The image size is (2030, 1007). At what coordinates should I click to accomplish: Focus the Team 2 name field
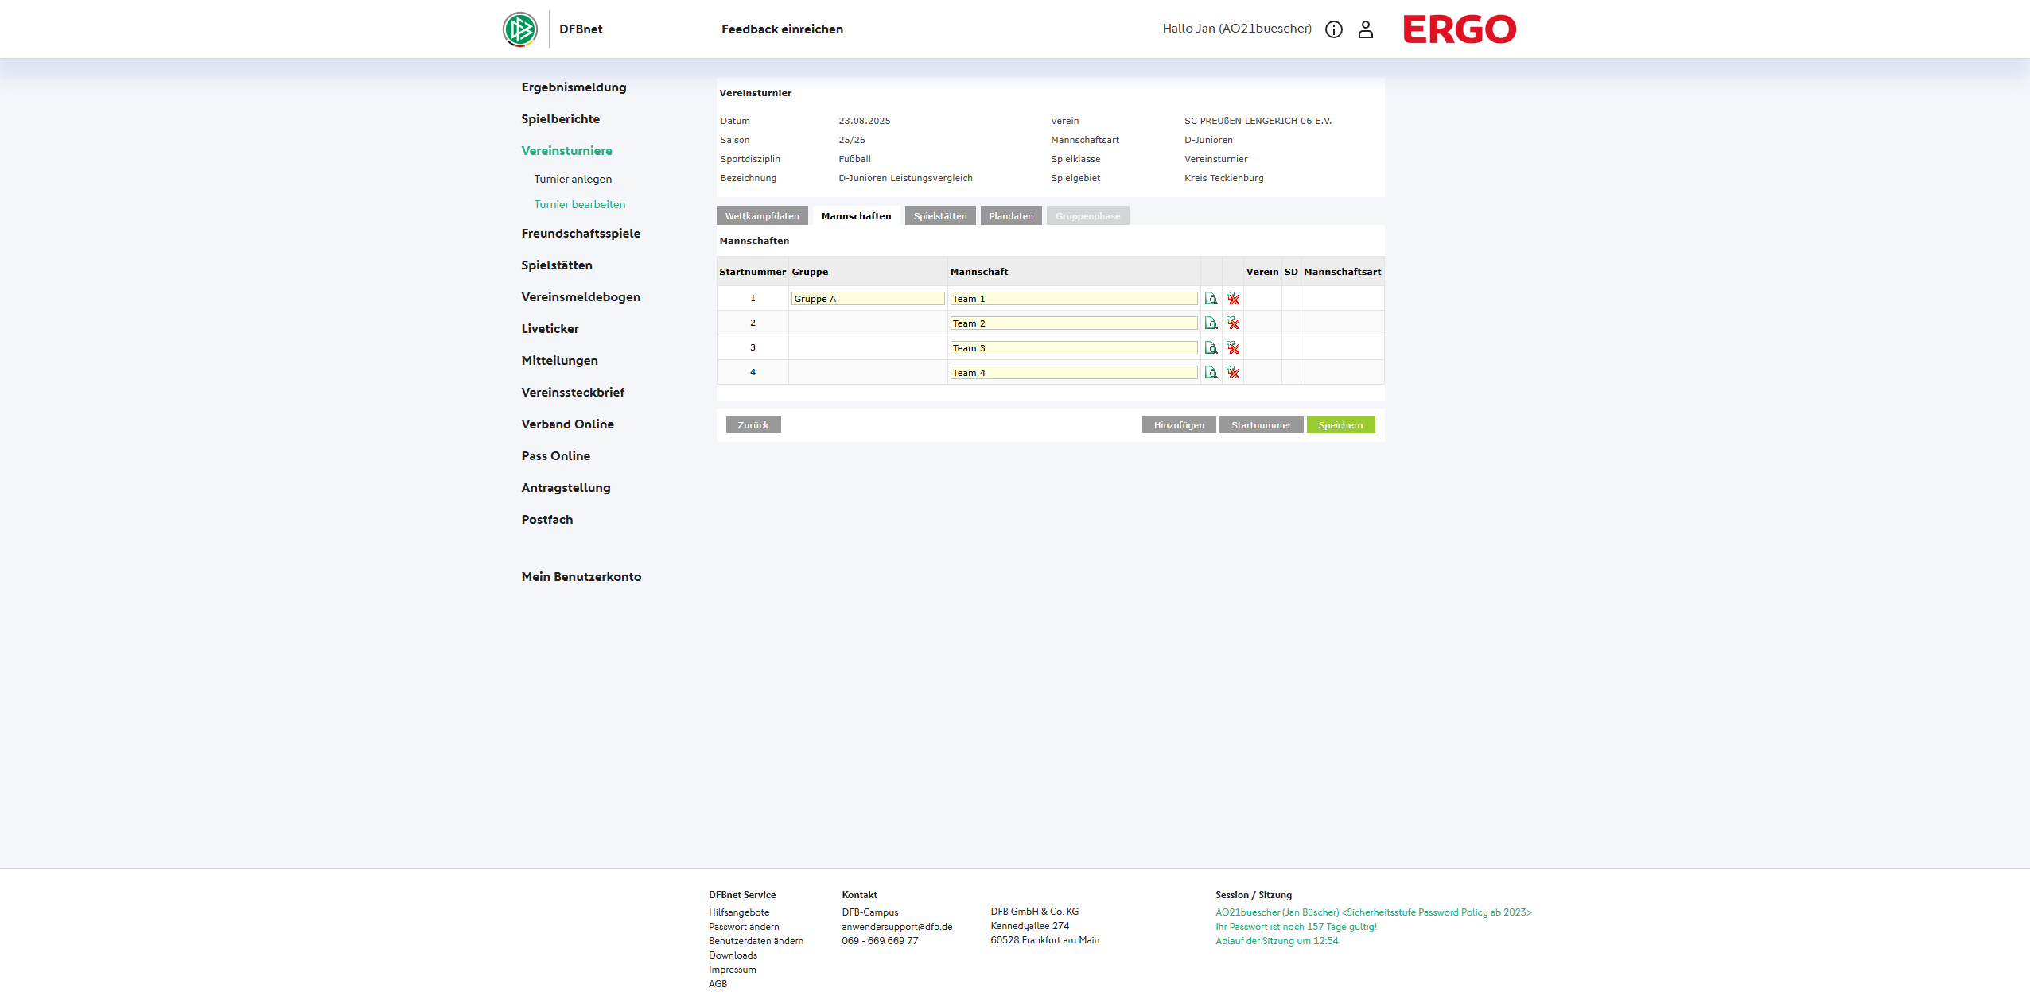pos(1074,323)
